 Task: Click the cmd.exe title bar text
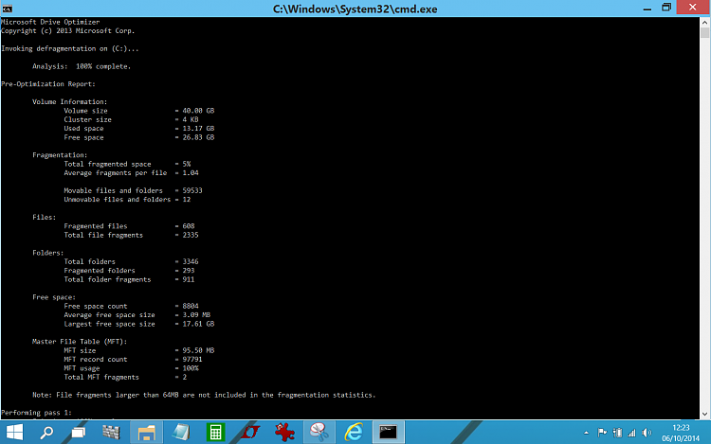tap(355, 9)
